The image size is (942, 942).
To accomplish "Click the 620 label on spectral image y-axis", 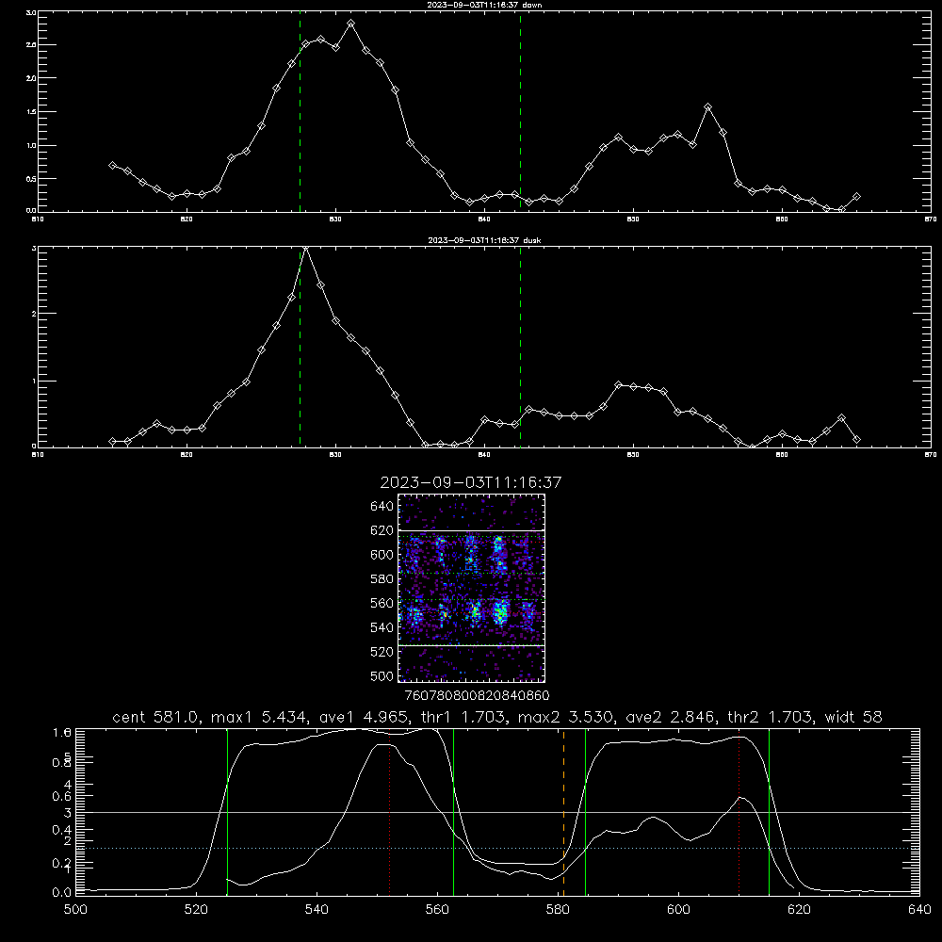I will pos(382,530).
